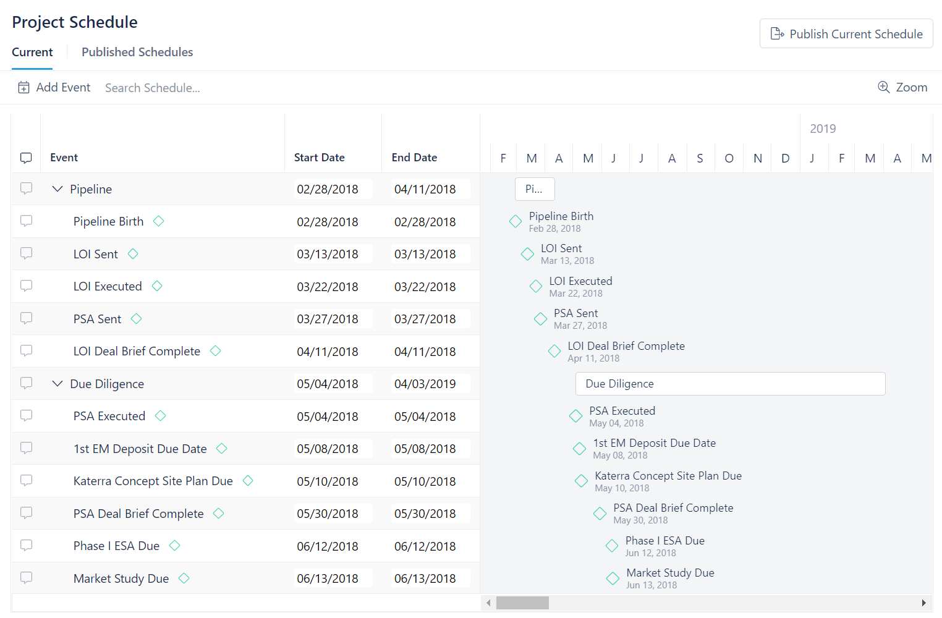Edit the Due Diligence start date field

[333, 383]
